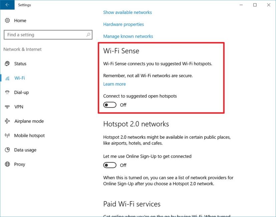Click the Mobile hotspot icon
276x217 pixels.
tap(7, 136)
